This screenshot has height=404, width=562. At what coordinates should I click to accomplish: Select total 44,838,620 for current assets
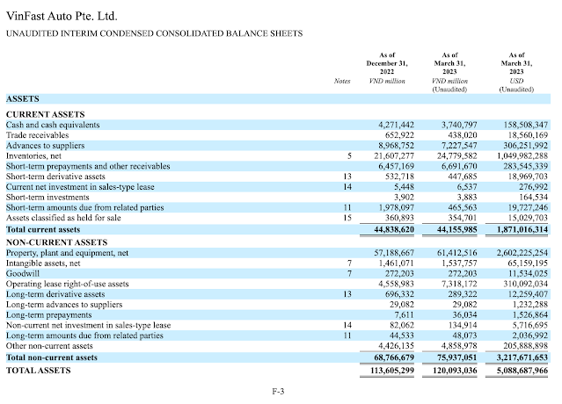(394, 230)
